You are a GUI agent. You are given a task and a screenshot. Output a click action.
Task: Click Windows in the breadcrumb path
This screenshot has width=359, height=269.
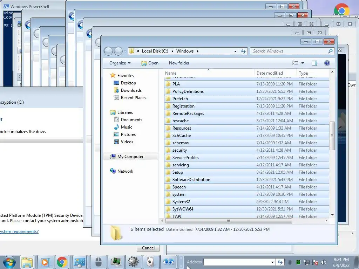[x=185, y=51]
